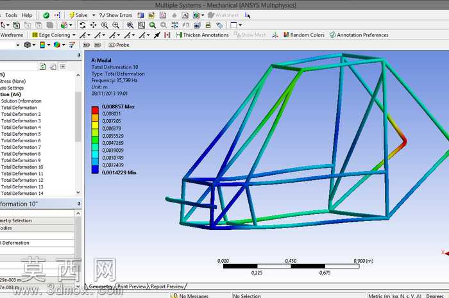This screenshot has width=449, height=298.
Task: Click the expand-all plus icon above tree
Action: [63, 67]
